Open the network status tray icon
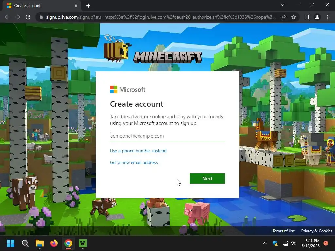The height and width of the screenshot is (251, 335). (285, 243)
